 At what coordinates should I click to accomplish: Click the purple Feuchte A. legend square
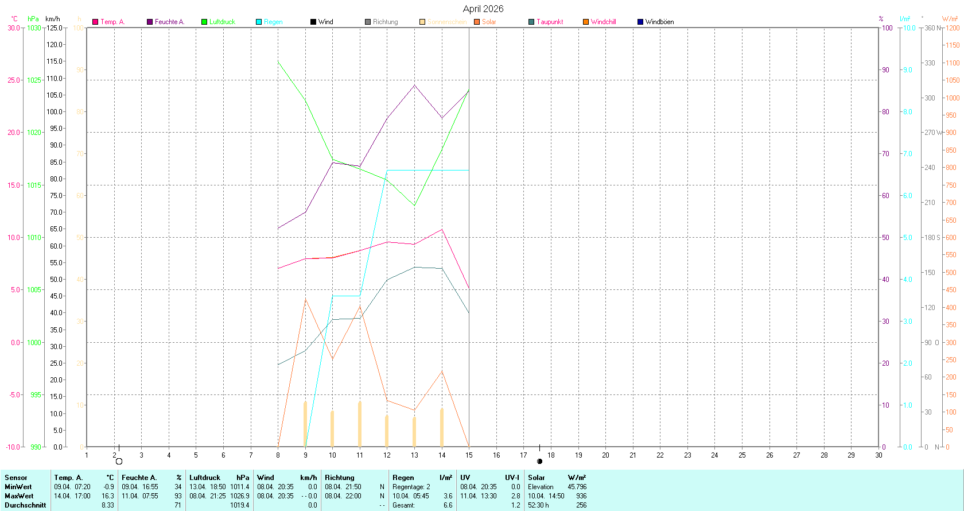coord(150,22)
